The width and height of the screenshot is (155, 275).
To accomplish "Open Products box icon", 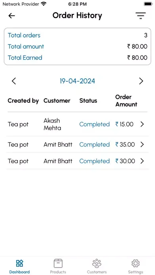I will [58, 263].
